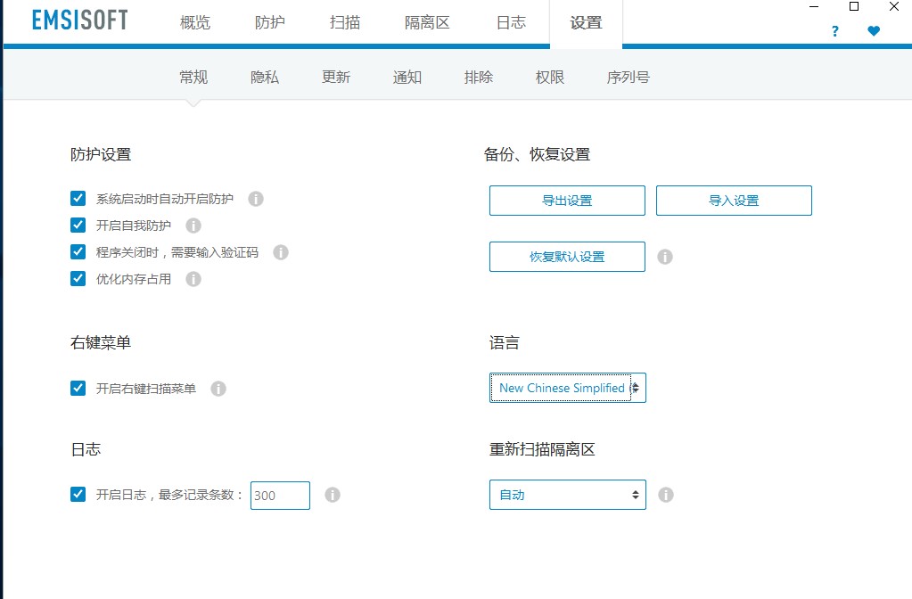
Task: Click the EMSISOFT logo
Action: click(79, 21)
